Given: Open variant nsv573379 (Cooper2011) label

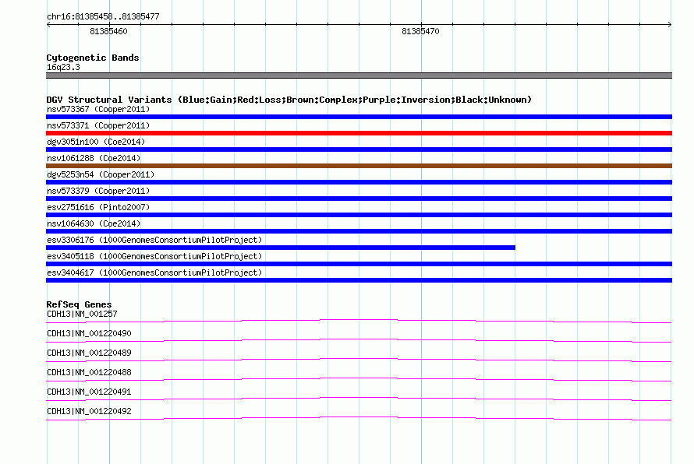Looking at the screenshot, I should (x=98, y=191).
